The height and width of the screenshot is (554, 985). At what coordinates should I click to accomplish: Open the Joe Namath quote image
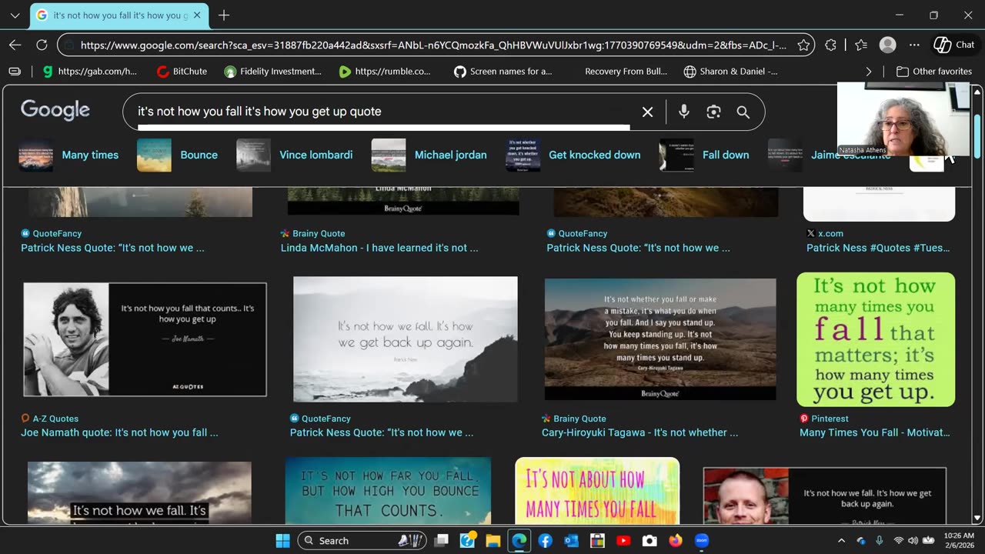(145, 339)
